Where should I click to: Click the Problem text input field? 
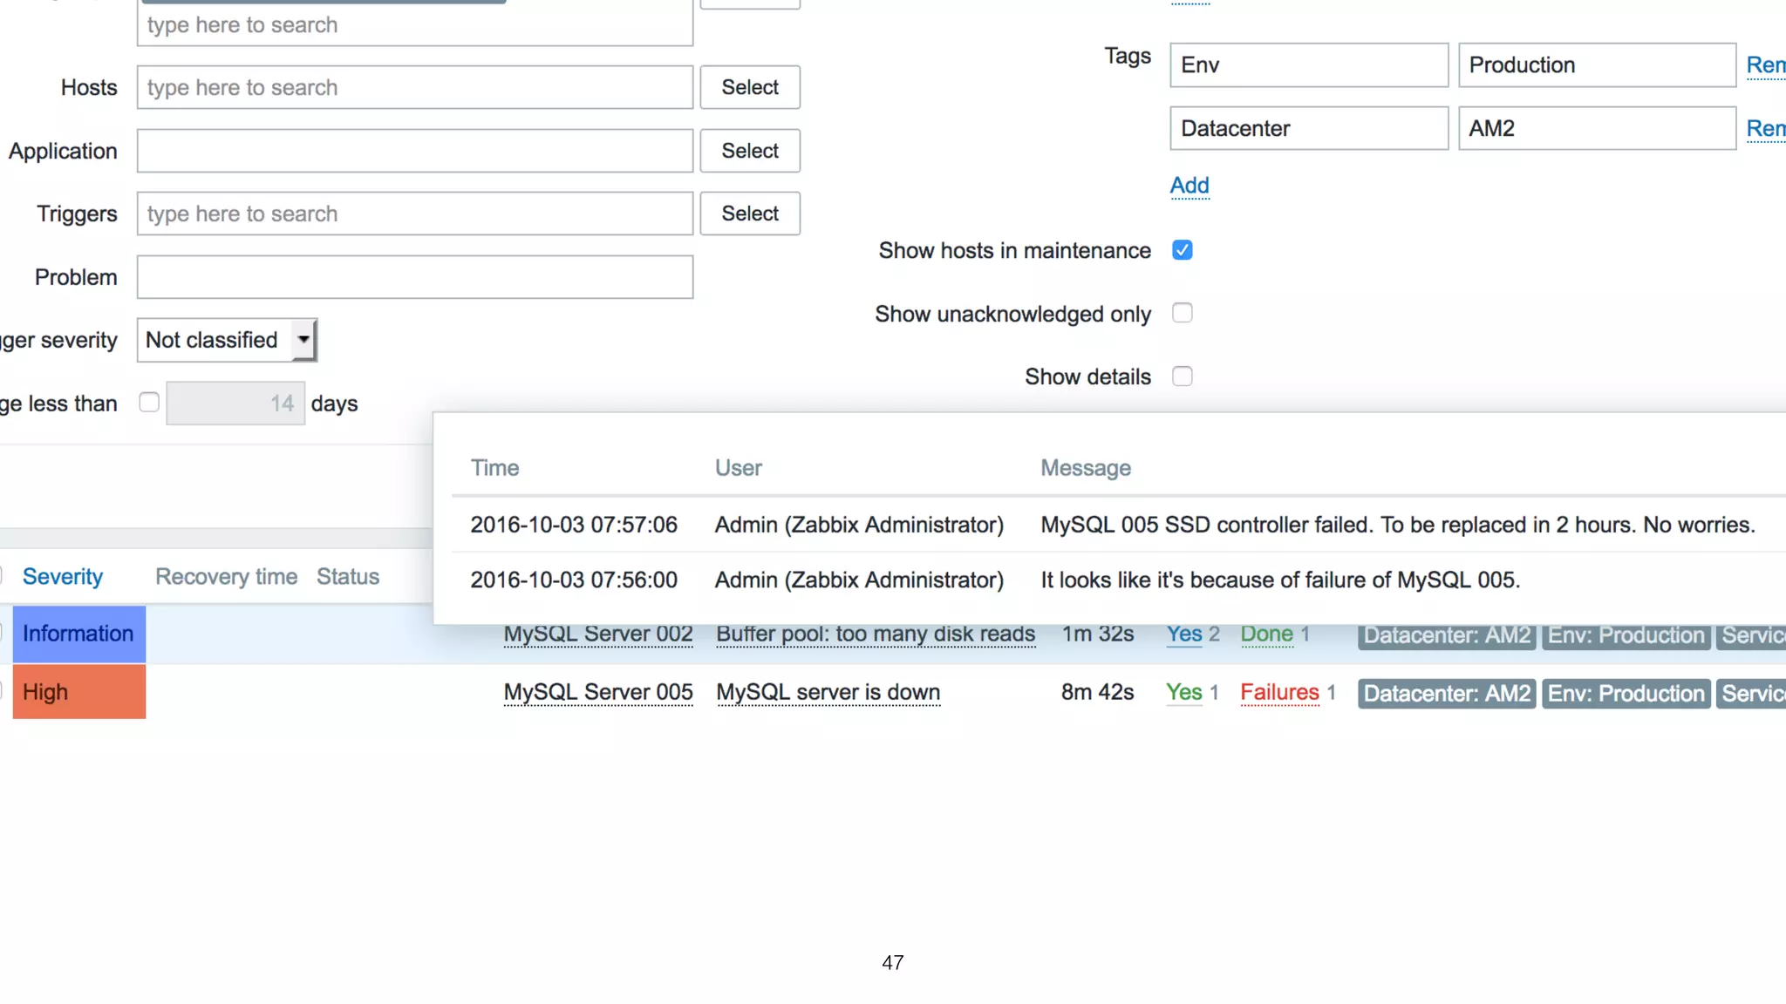click(414, 277)
